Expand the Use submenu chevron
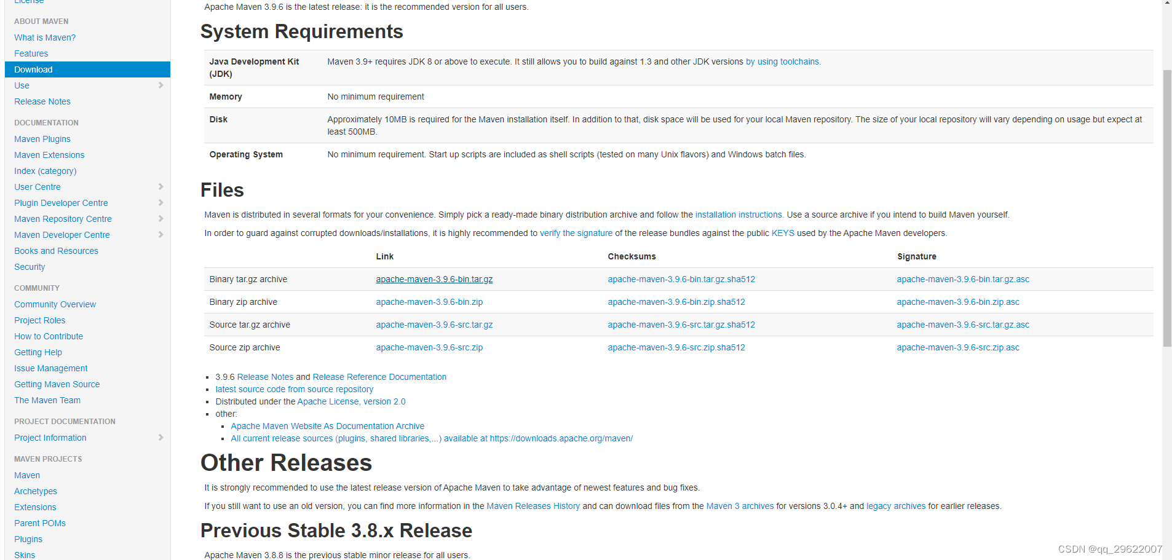Screen dimensions: 1172x560 click(x=161, y=85)
